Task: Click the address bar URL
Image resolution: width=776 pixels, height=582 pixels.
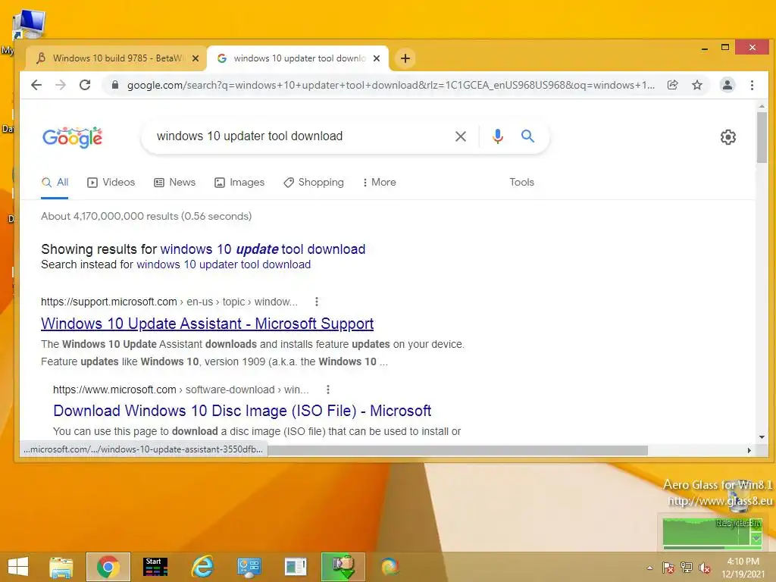Action: click(x=391, y=85)
